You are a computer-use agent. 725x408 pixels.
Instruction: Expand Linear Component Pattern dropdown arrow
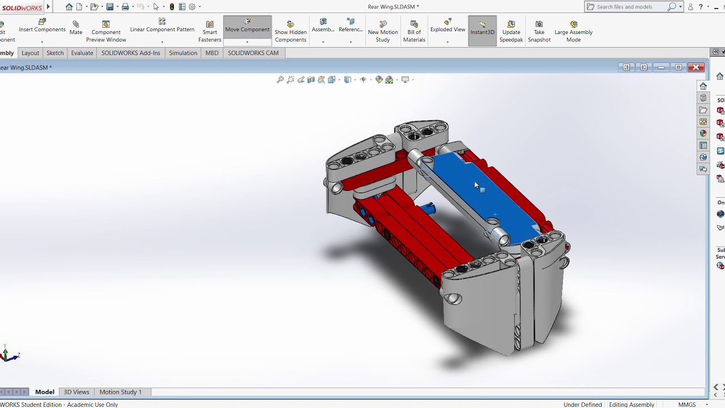coord(162,42)
